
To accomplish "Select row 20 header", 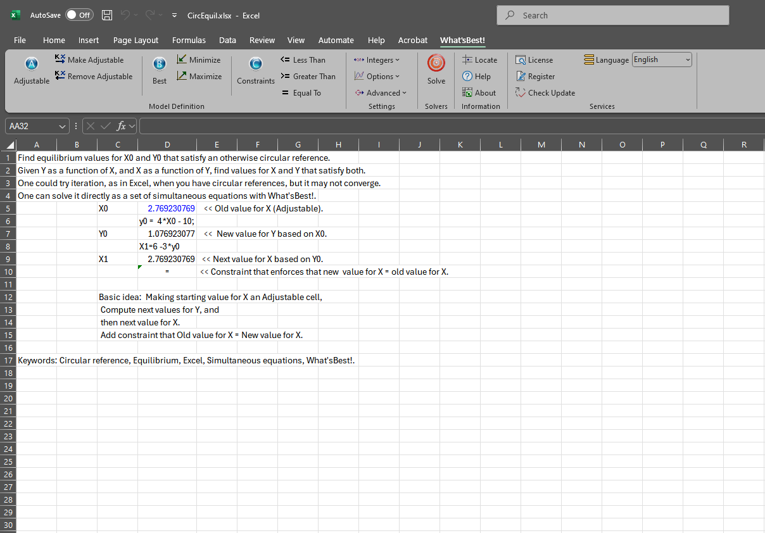I will [8, 398].
